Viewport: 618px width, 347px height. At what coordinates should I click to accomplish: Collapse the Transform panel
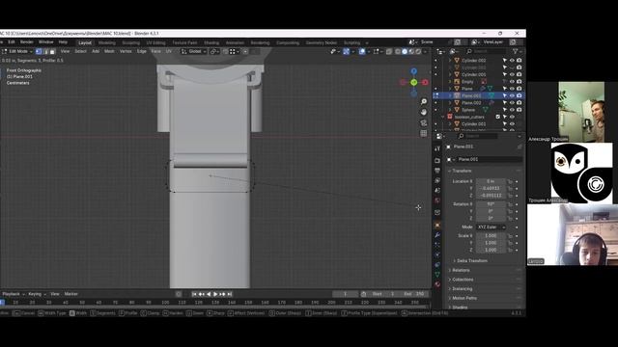pos(462,171)
